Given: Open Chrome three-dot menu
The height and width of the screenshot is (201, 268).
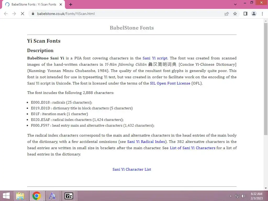Looking at the screenshot, I should click(x=262, y=14).
